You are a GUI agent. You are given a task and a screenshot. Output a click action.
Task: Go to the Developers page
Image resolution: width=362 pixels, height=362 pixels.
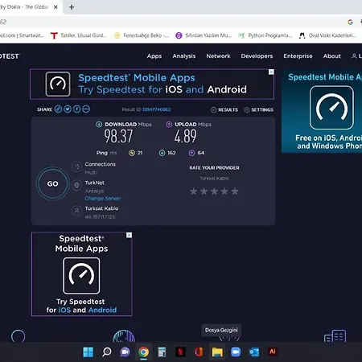click(x=257, y=56)
